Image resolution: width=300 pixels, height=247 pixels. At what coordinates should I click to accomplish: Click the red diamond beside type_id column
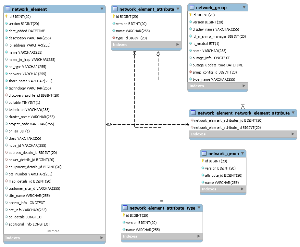(114, 38)
